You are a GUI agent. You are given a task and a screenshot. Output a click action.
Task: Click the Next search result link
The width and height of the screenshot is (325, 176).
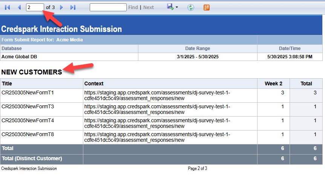pos(149,7)
